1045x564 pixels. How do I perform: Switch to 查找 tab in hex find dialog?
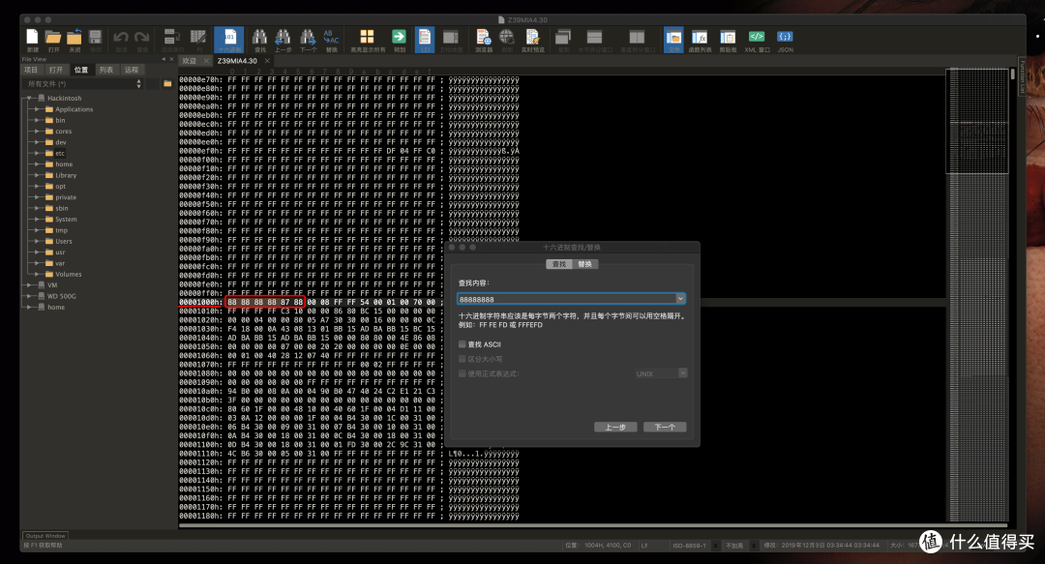559,264
